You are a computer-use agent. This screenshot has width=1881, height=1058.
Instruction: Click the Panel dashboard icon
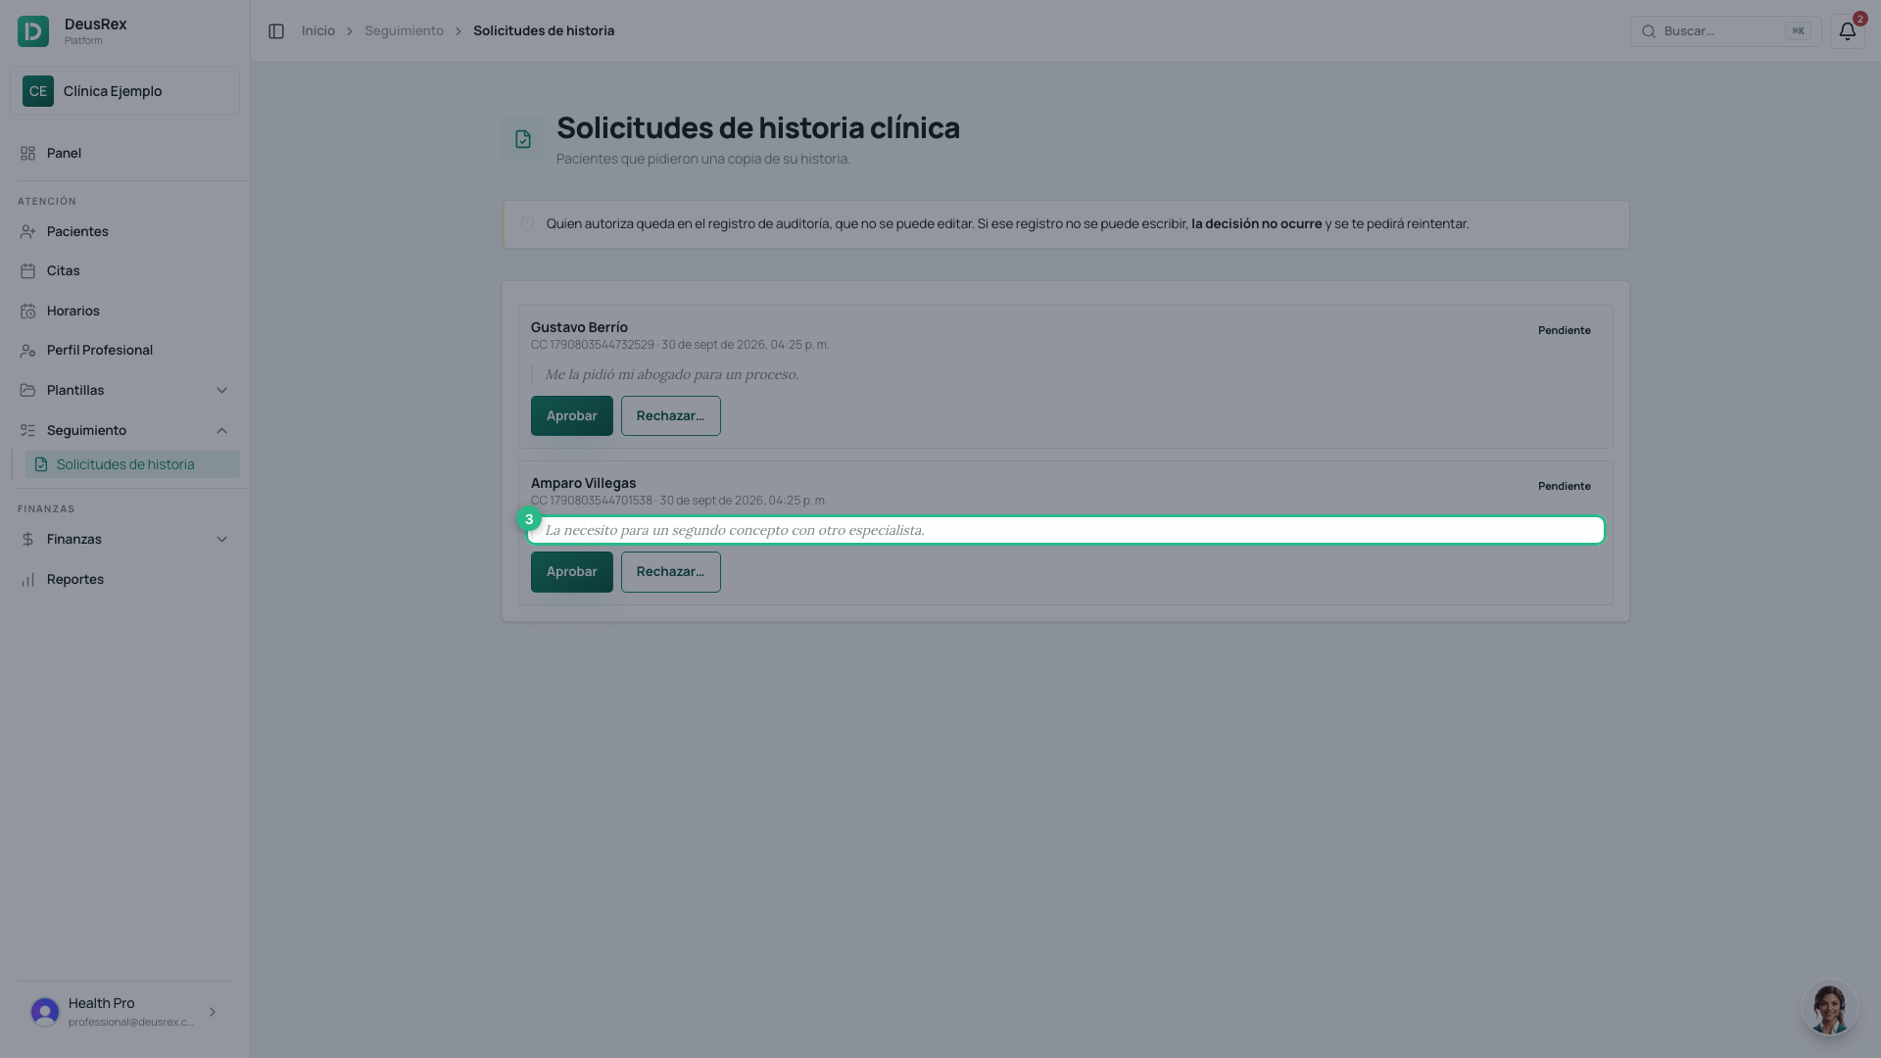pyautogui.click(x=27, y=154)
